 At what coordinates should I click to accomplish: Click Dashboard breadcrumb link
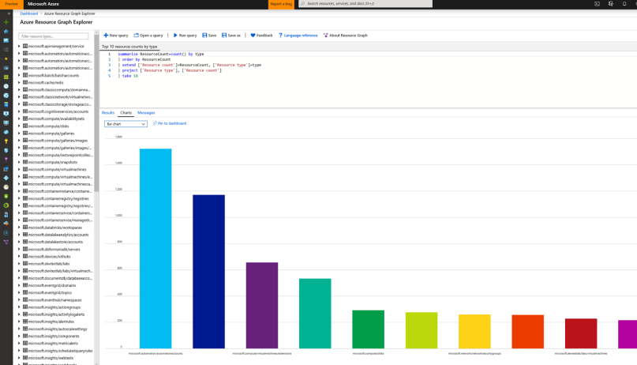coord(28,13)
